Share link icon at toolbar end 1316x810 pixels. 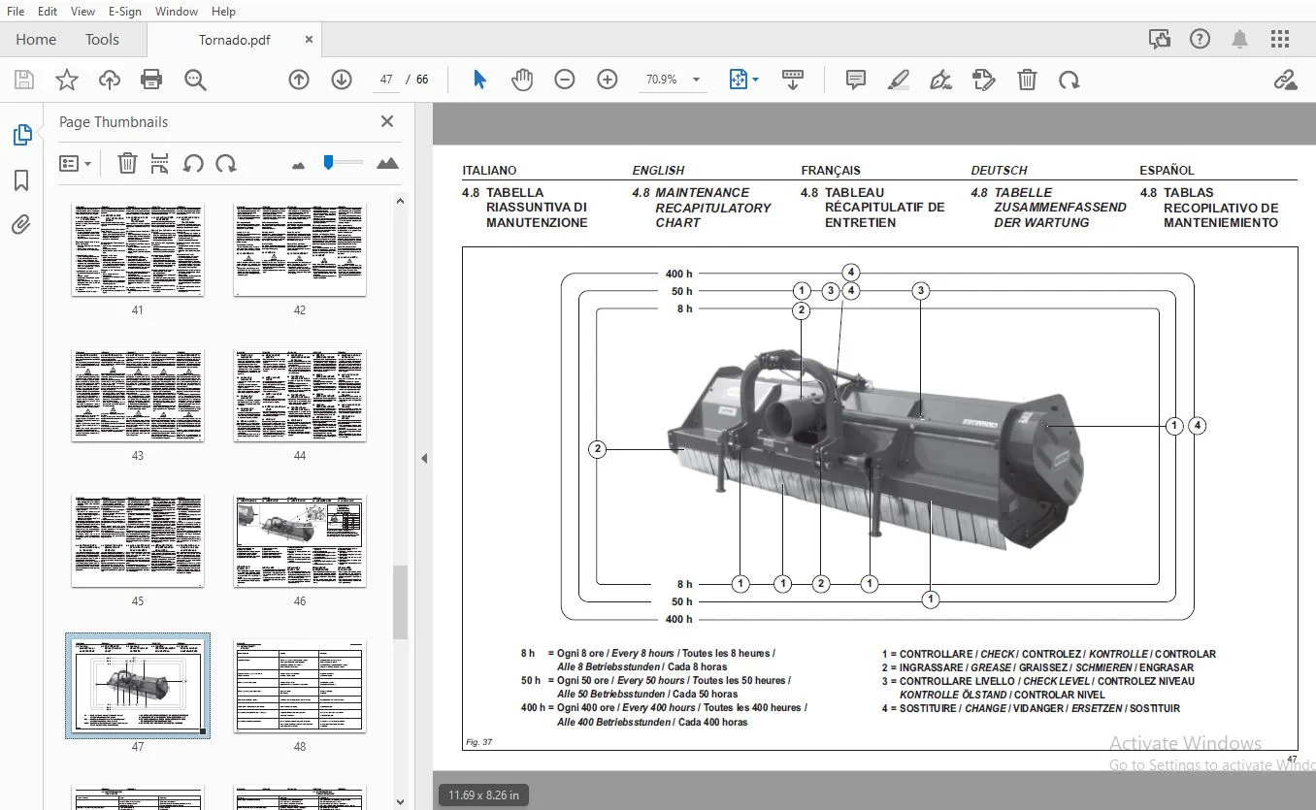(x=1286, y=80)
